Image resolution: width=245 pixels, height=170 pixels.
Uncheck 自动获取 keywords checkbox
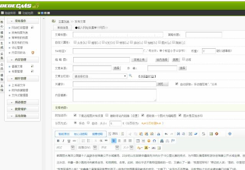click(177, 84)
